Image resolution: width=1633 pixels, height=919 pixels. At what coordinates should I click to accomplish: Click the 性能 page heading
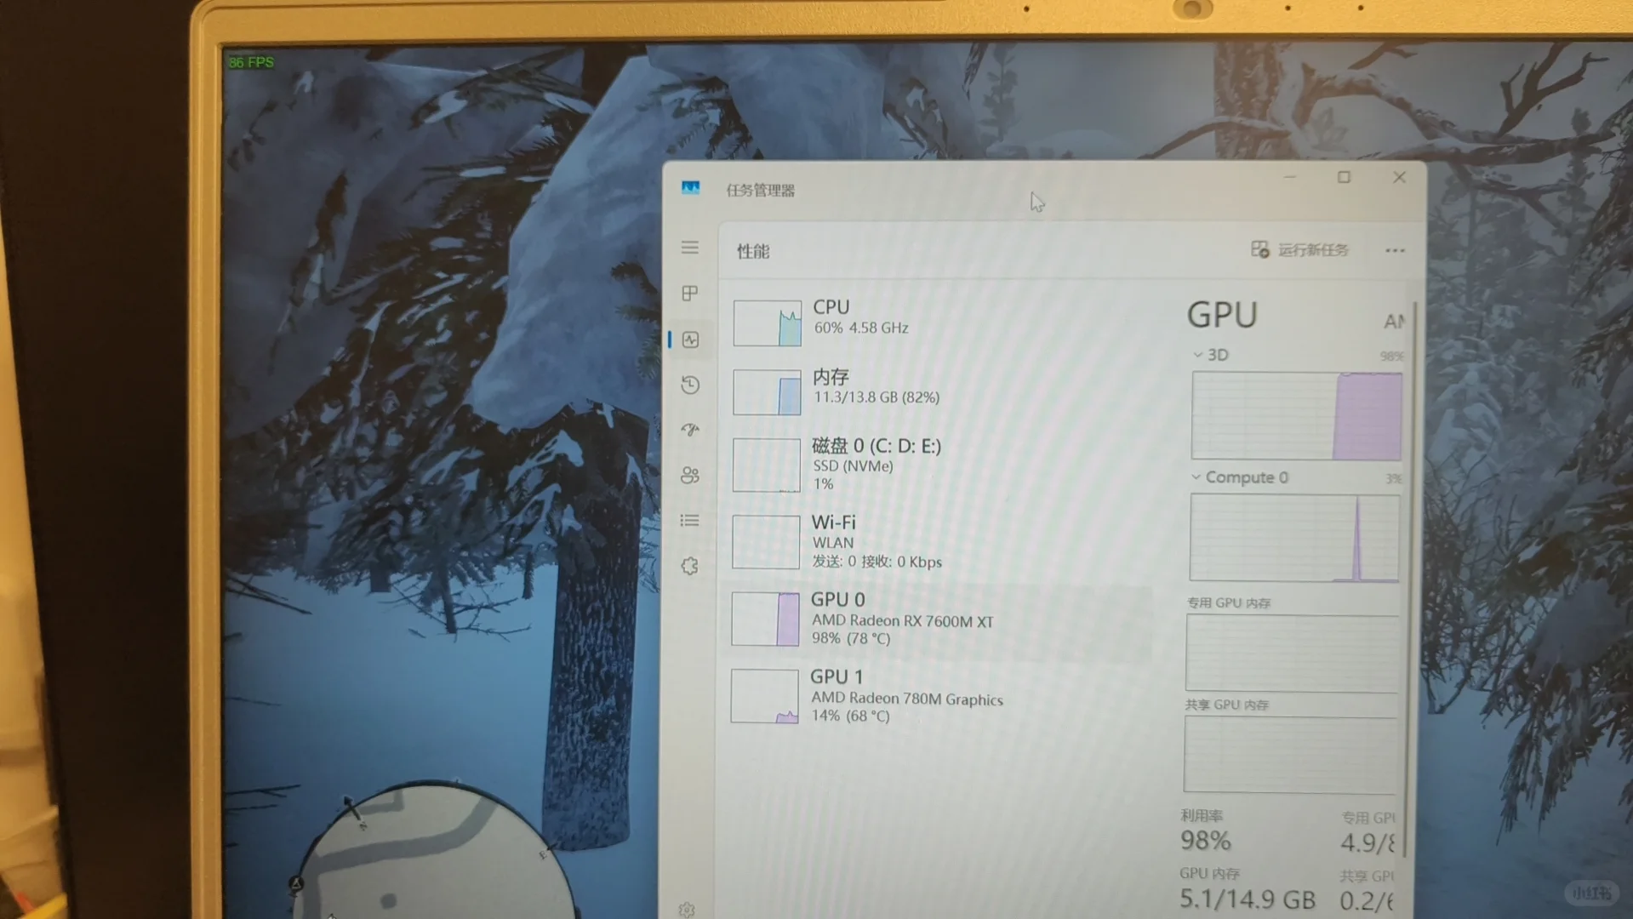753,251
